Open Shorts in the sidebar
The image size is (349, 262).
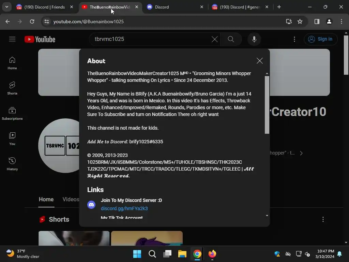(12, 88)
